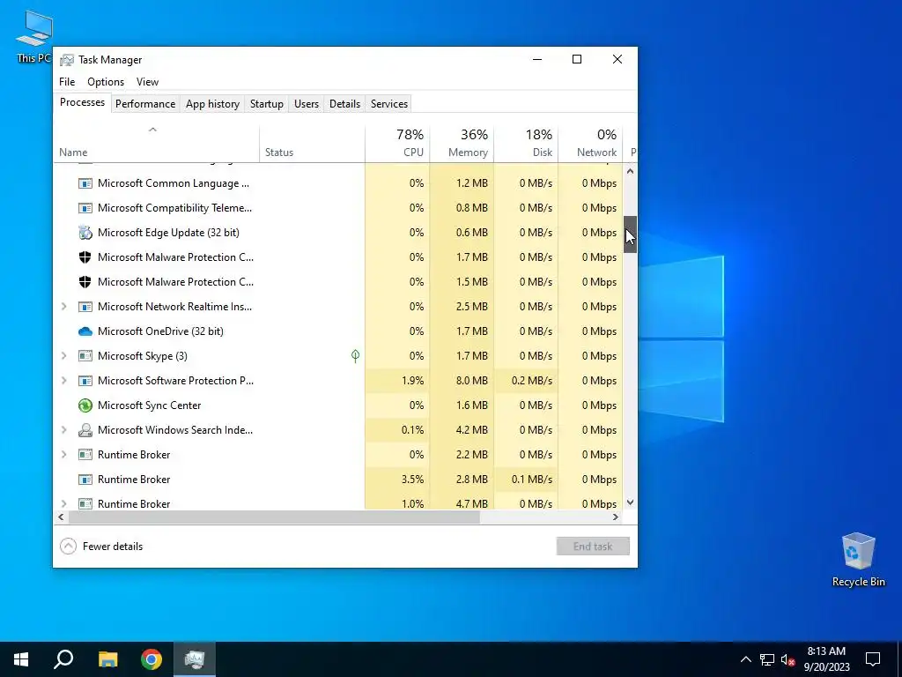Select the Microsoft OneDrive (32 bit) row text

point(160,331)
